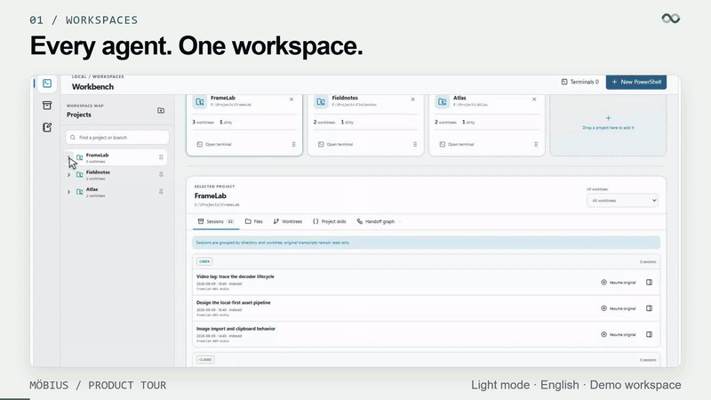This screenshot has height=400, width=711.
Task: Expand the Fieldnotes tree item
Action: pos(69,174)
